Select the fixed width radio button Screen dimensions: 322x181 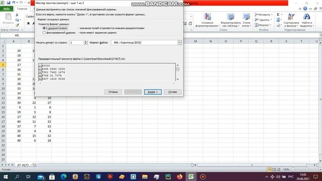(44, 33)
